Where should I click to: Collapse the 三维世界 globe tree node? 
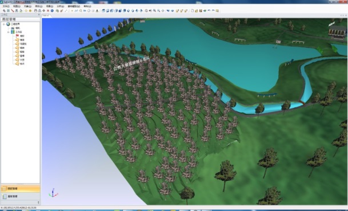(4, 24)
